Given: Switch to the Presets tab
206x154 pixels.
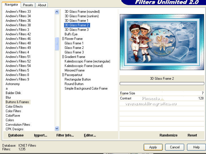Looking at the screenshot, I should click(28, 5).
